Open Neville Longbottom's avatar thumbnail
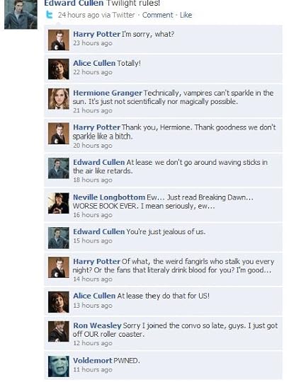306x382 pixels. tap(59, 203)
